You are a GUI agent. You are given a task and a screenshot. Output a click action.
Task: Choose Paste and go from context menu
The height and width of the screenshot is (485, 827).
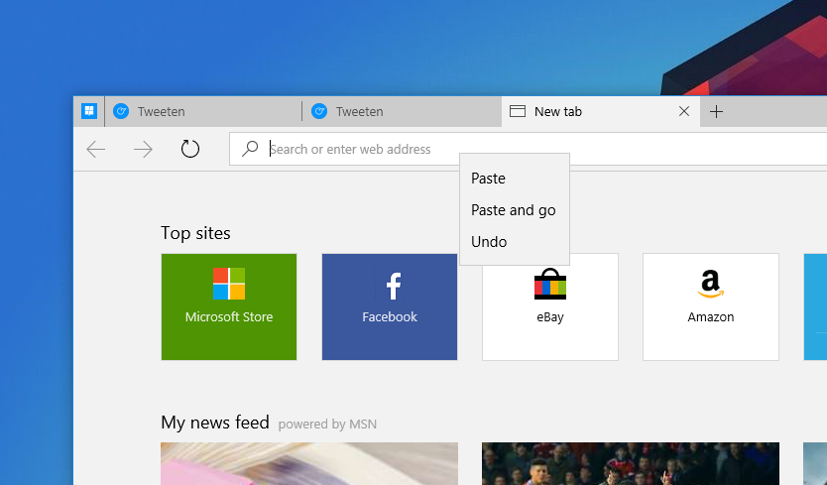click(515, 210)
